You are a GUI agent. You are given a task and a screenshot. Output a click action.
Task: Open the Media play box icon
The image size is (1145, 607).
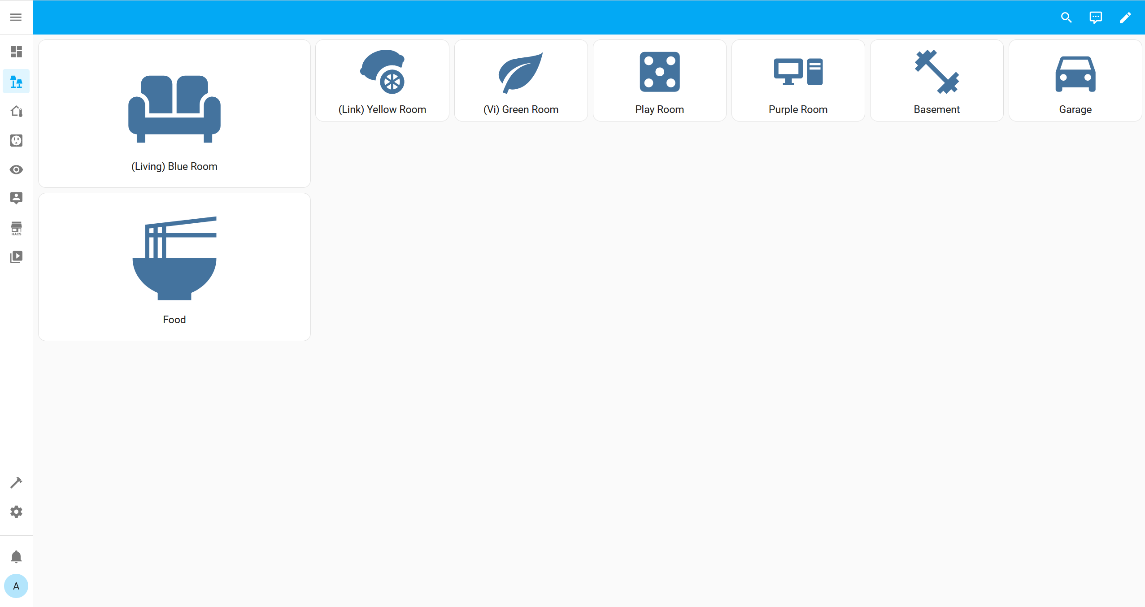pyautogui.click(x=16, y=257)
